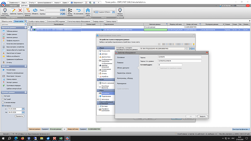Click the green data availability bar
Viewport: 251px width, 141px height.
coord(155,30)
